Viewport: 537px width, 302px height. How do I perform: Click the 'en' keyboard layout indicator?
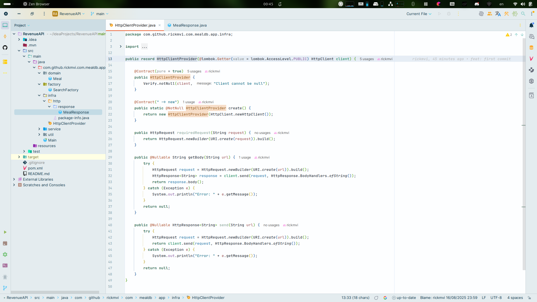tap(501, 4)
